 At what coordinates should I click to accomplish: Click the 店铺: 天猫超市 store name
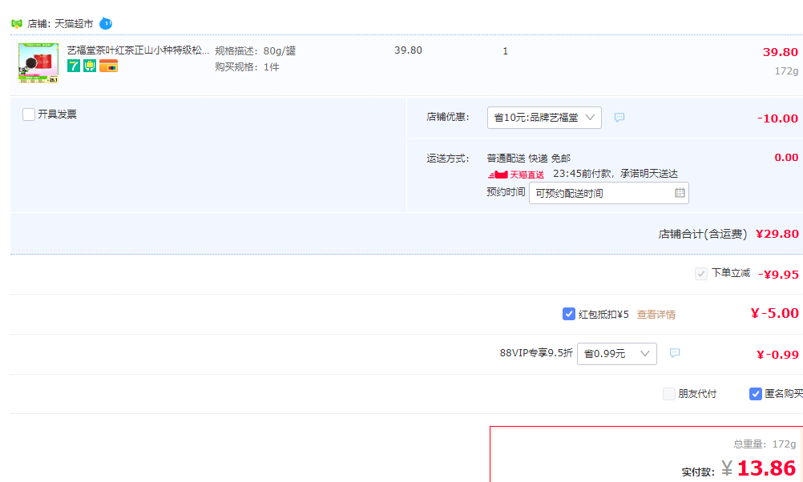point(60,23)
